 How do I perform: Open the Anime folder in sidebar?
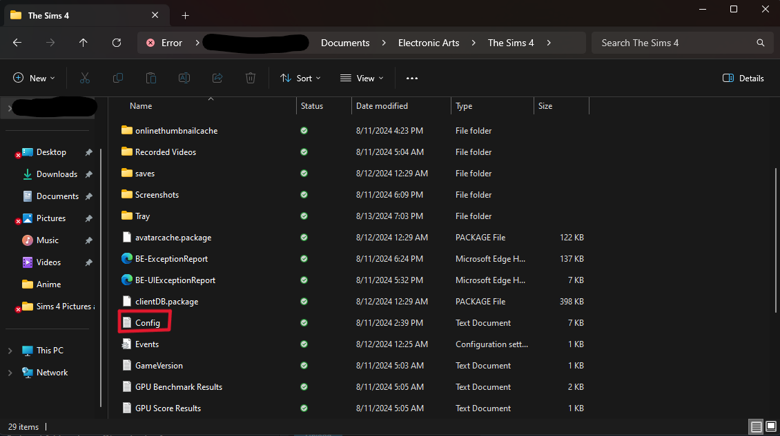tap(48, 284)
